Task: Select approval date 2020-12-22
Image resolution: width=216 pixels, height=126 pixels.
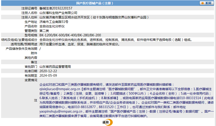Action: (x=48, y=71)
